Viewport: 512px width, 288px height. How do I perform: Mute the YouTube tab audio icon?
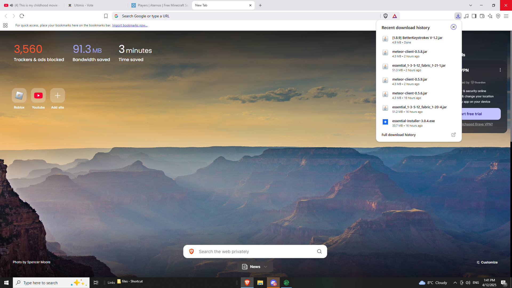(x=11, y=5)
